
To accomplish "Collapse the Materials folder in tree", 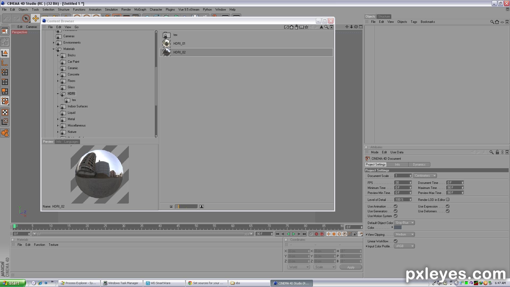I will tap(53, 49).
